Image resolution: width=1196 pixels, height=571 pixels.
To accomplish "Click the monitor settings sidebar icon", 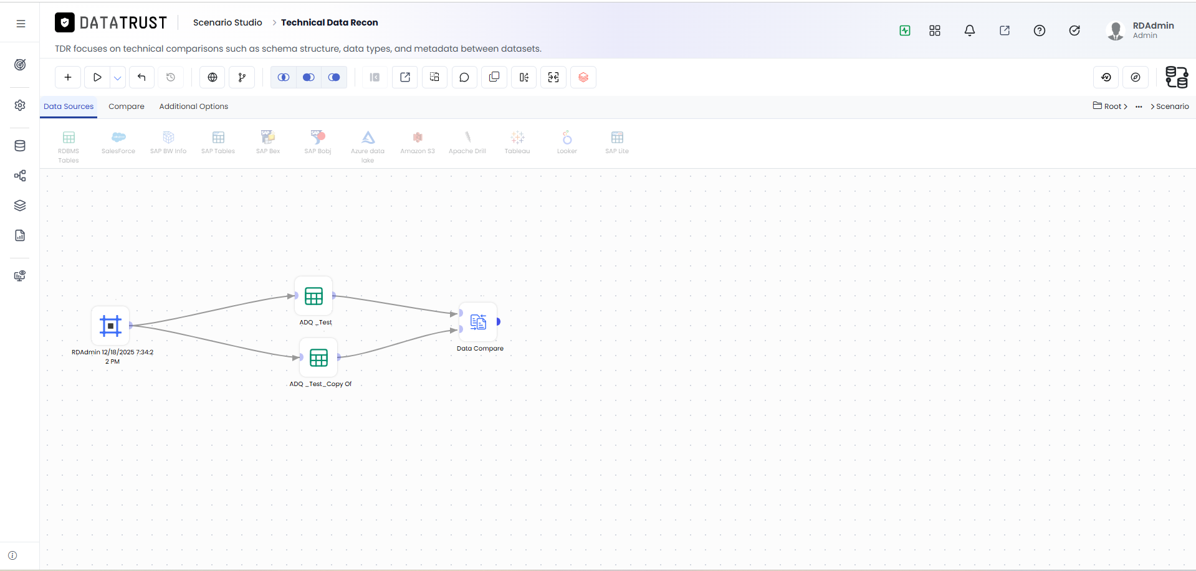I will pyautogui.click(x=20, y=276).
